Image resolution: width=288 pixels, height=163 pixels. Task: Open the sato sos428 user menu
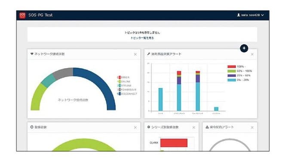[250, 15]
